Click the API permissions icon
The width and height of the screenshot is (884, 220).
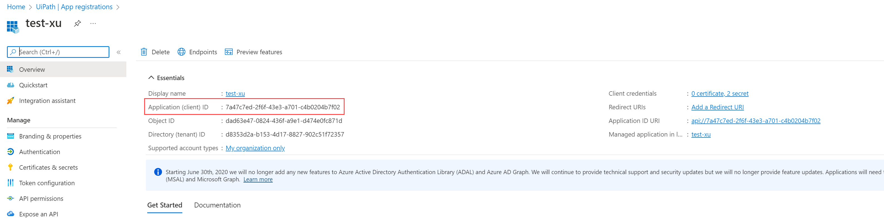(x=11, y=198)
